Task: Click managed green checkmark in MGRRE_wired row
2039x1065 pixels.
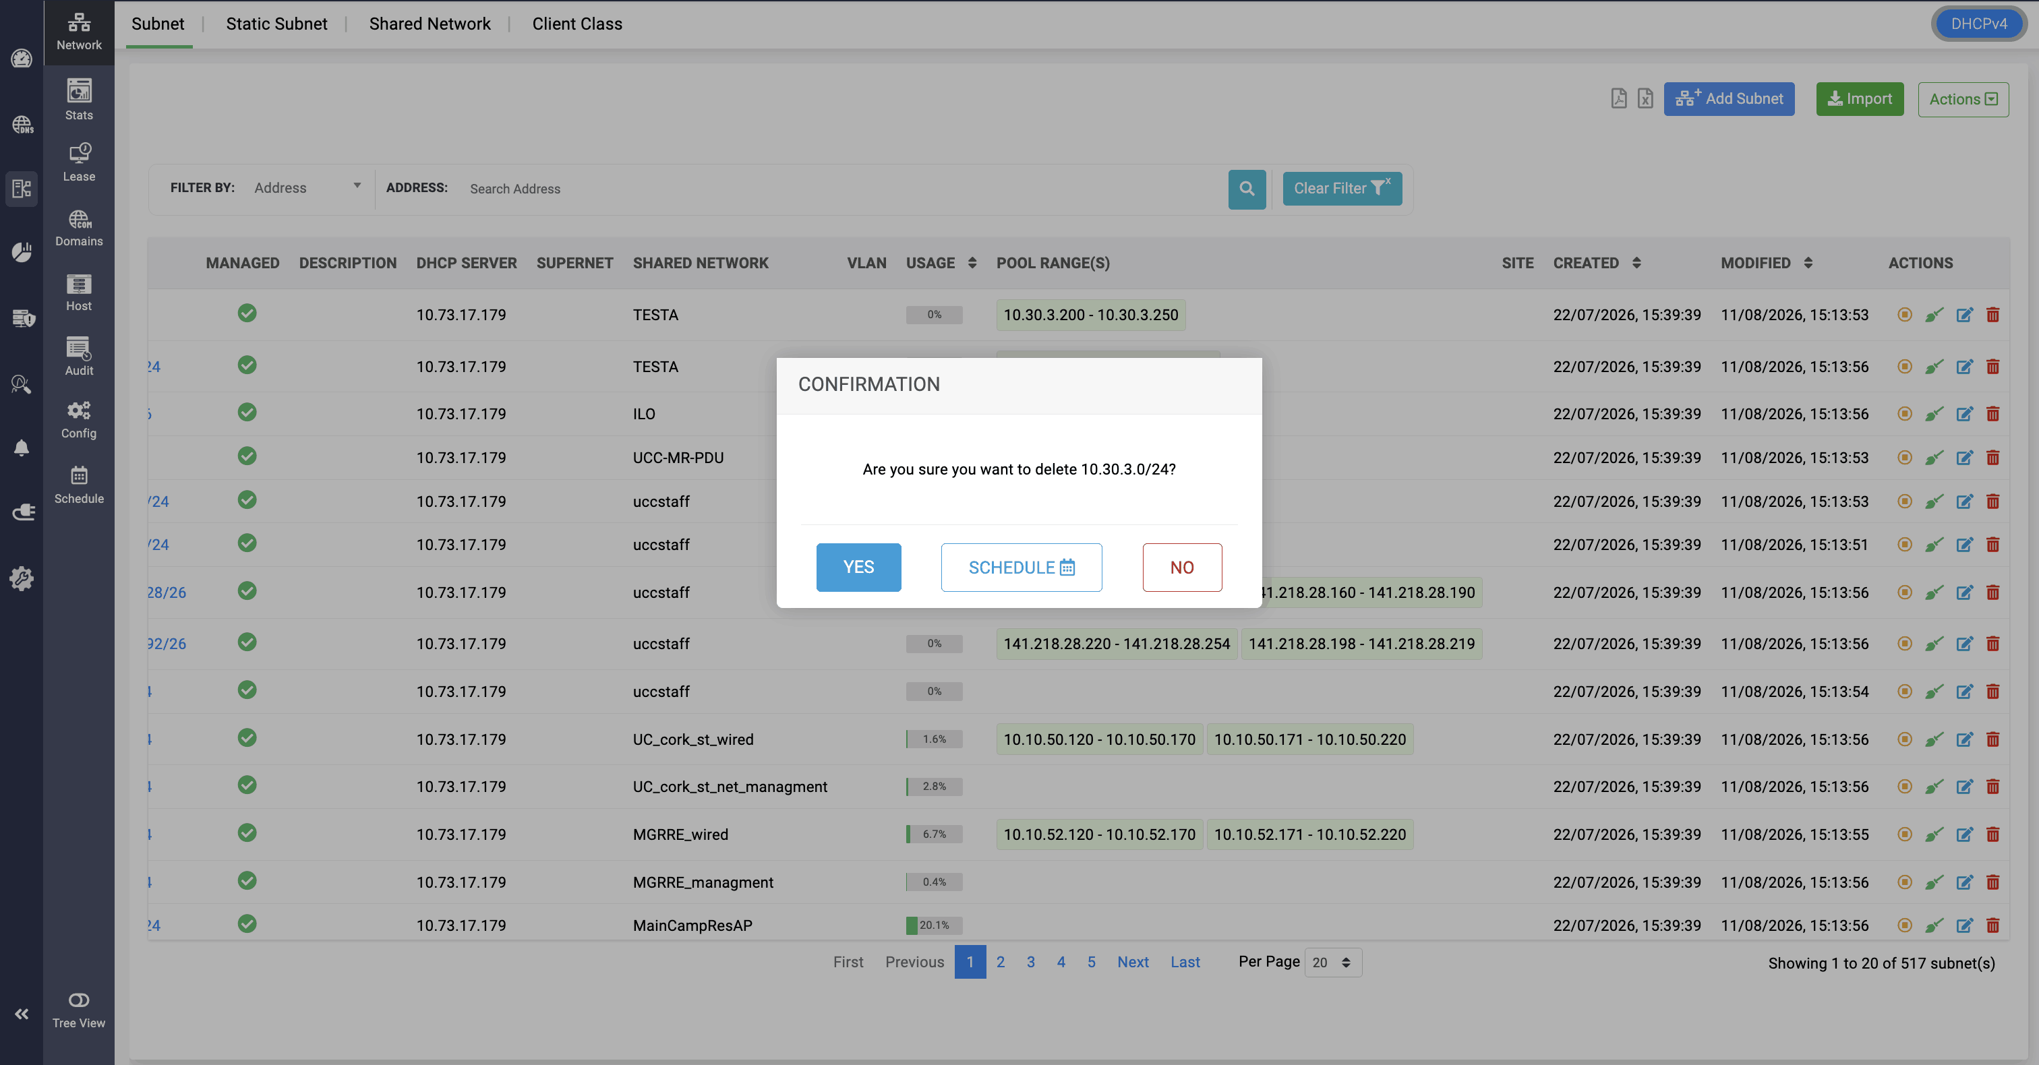Action: click(x=247, y=832)
